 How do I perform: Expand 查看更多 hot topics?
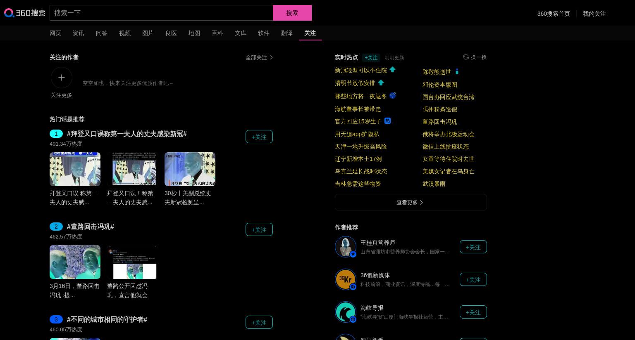[x=411, y=202]
